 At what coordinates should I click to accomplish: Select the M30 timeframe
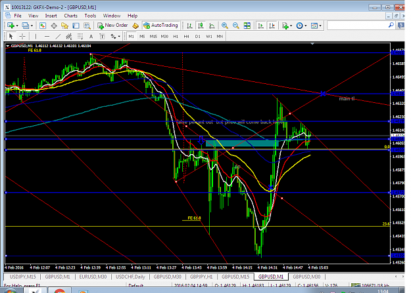pos(164,36)
